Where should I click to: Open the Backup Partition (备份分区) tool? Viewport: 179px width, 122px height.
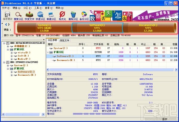(84, 16)
